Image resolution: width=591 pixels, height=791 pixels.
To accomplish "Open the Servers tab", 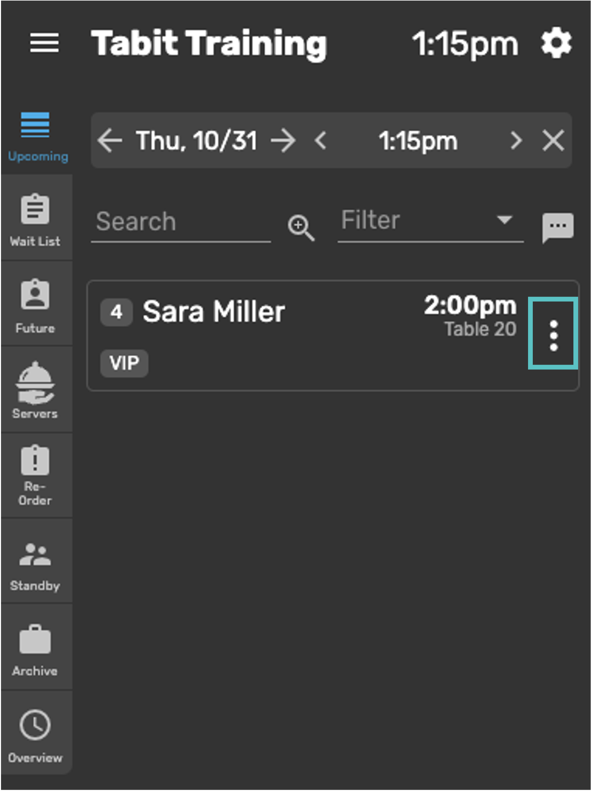I will pyautogui.click(x=36, y=390).
